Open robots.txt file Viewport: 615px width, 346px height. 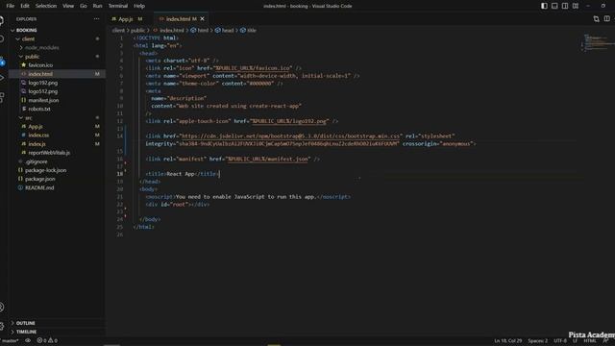pyautogui.click(x=39, y=109)
